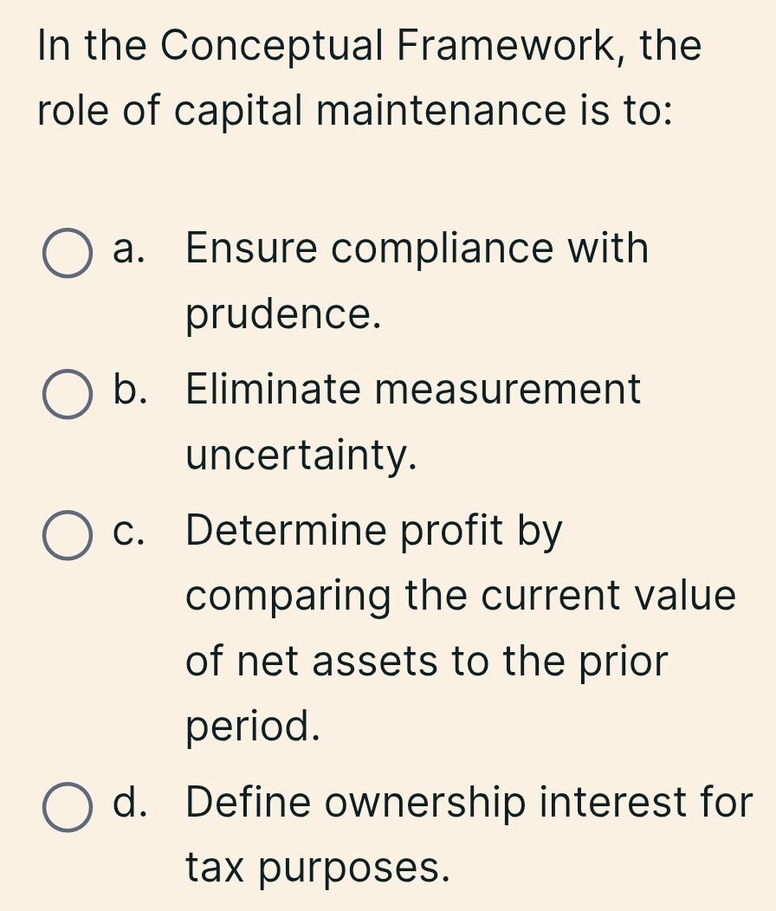Tap the 'd.' option letter label
776x911 pixels.
130,802
